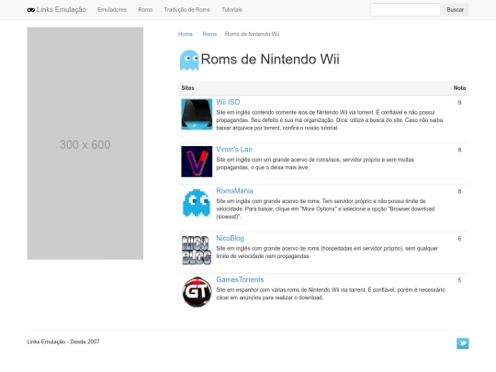Screen dimensions: 496x372
Task: Click the blue ghost icon beside page title
Action: point(189,60)
